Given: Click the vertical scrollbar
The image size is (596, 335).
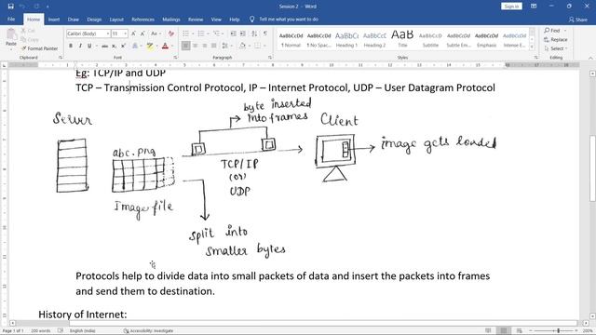Looking at the screenshot, I should coord(592,167).
